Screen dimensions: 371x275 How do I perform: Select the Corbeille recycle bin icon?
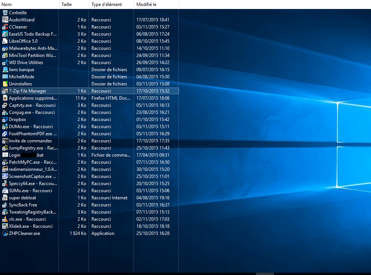[5, 13]
